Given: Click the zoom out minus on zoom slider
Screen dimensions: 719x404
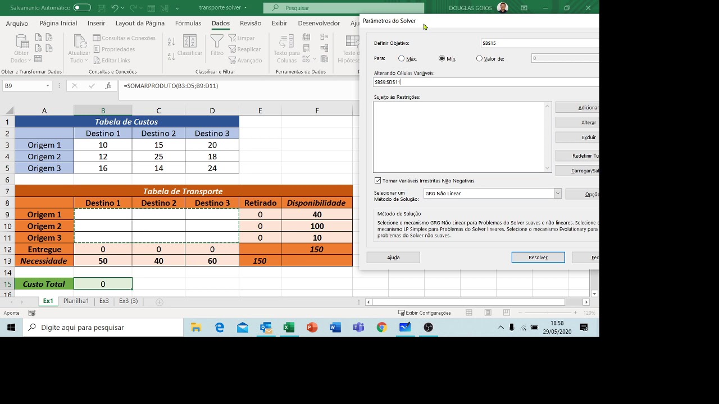Looking at the screenshot, I should coord(520,313).
